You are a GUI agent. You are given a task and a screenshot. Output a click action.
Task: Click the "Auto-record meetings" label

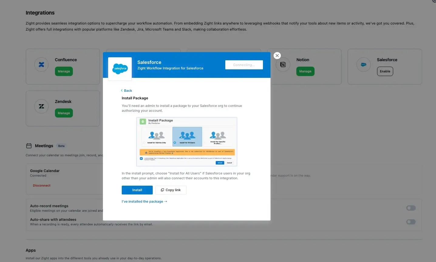point(49,206)
